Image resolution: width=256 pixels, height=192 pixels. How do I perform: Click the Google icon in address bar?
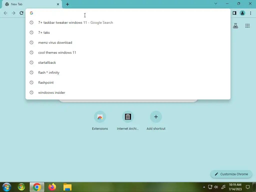pos(31,13)
